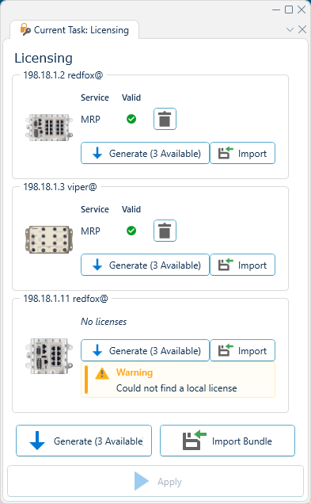Select the Current Task: Licensing tab
311x504 pixels.
click(74, 29)
